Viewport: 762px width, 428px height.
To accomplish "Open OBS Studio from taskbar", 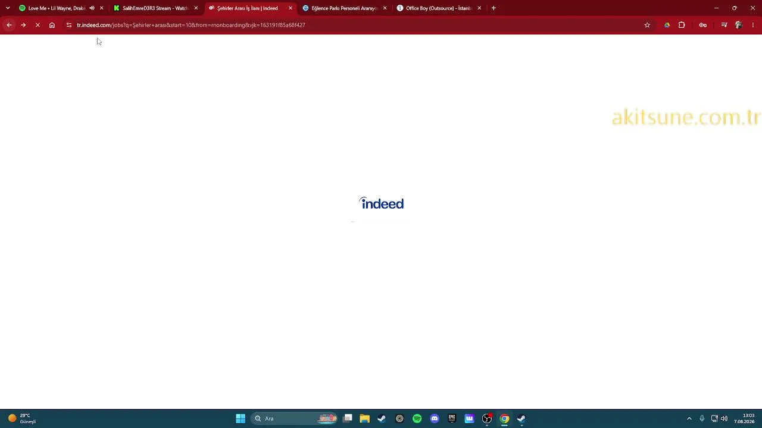I will tap(487, 418).
